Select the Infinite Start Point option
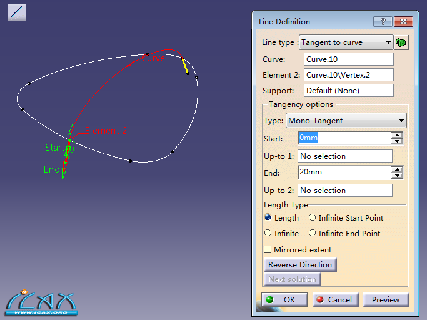The height and width of the screenshot is (320, 427). (x=313, y=217)
